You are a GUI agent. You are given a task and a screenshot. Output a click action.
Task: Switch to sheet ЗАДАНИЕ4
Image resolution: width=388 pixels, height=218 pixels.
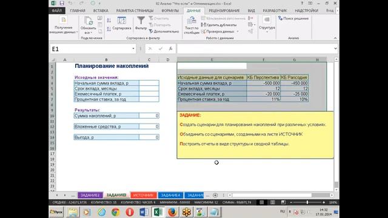pos(170,195)
